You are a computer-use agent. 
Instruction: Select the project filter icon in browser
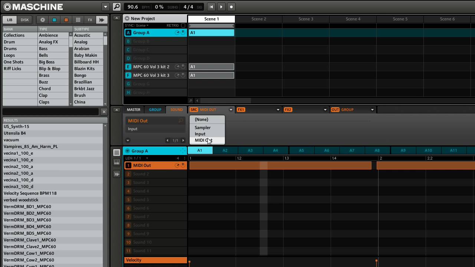coord(43,20)
